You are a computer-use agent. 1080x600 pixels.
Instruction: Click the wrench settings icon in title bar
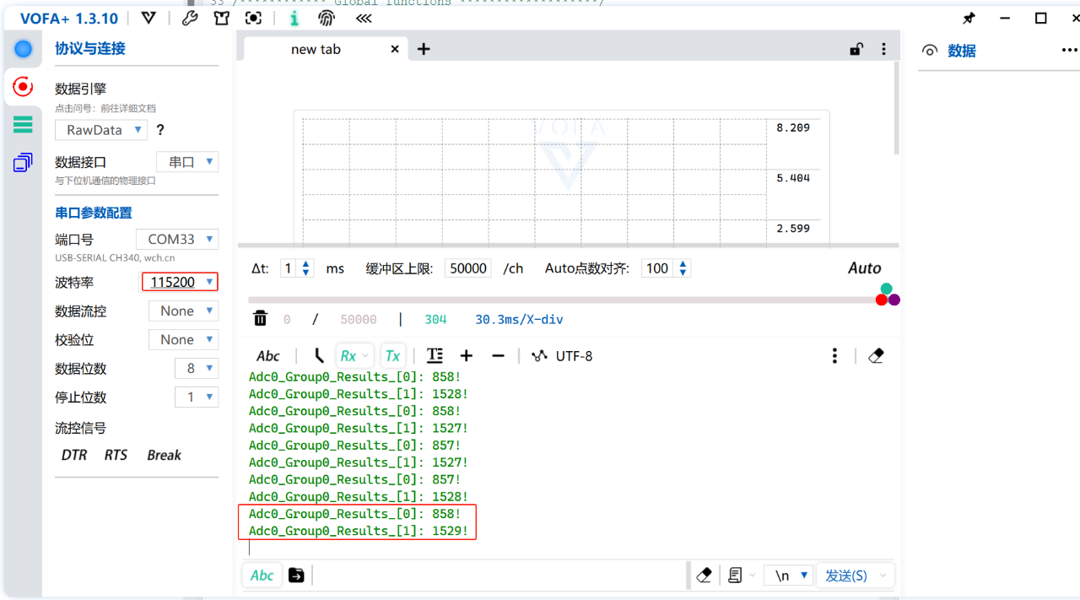190,18
